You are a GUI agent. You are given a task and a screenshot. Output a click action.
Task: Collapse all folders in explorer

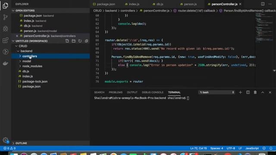click(x=86, y=41)
